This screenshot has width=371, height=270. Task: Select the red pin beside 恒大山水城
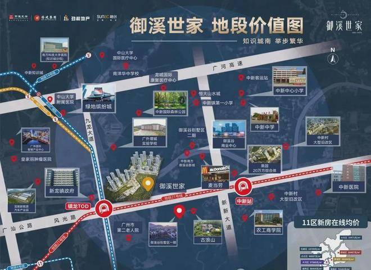193,93
